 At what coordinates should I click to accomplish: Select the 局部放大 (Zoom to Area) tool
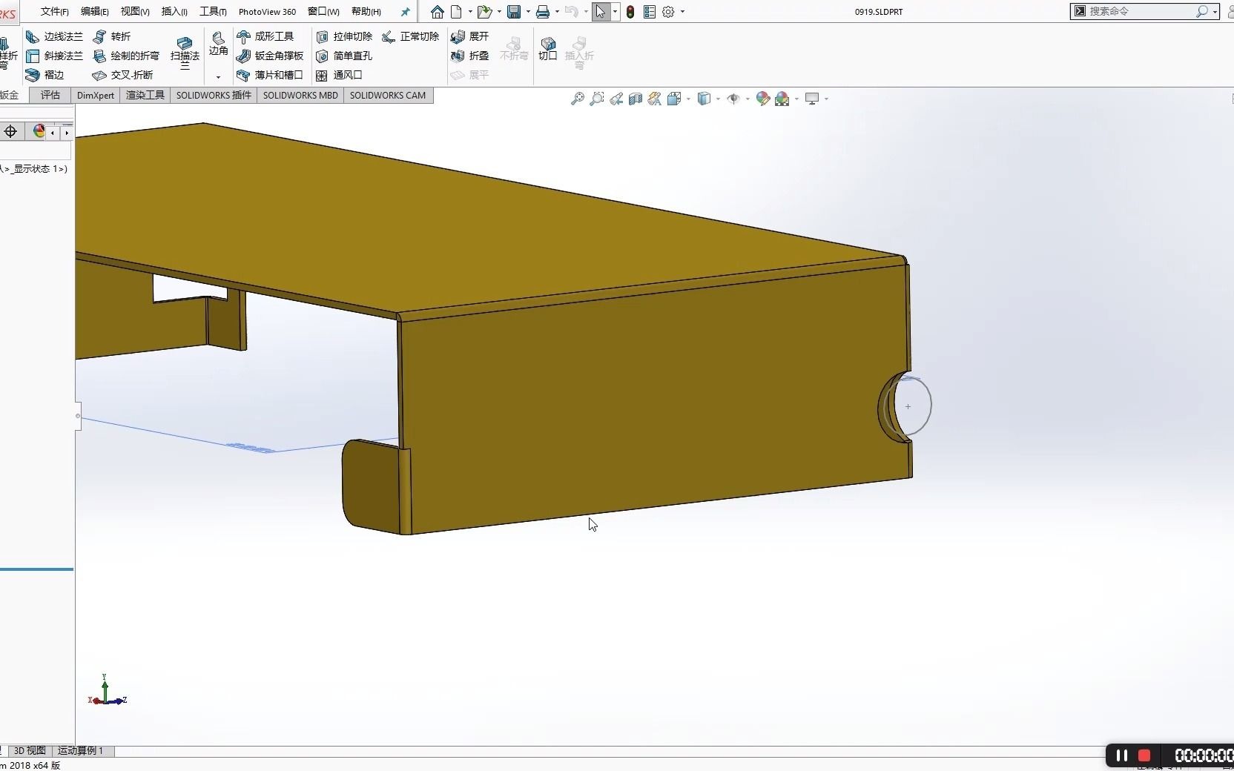pyautogui.click(x=597, y=99)
